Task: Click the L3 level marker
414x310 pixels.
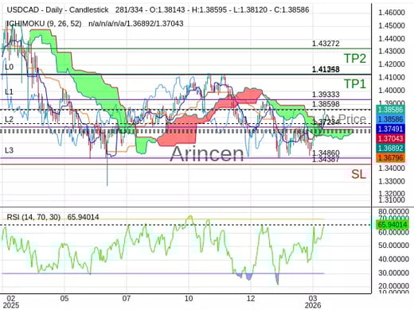Action: [x=9, y=150]
